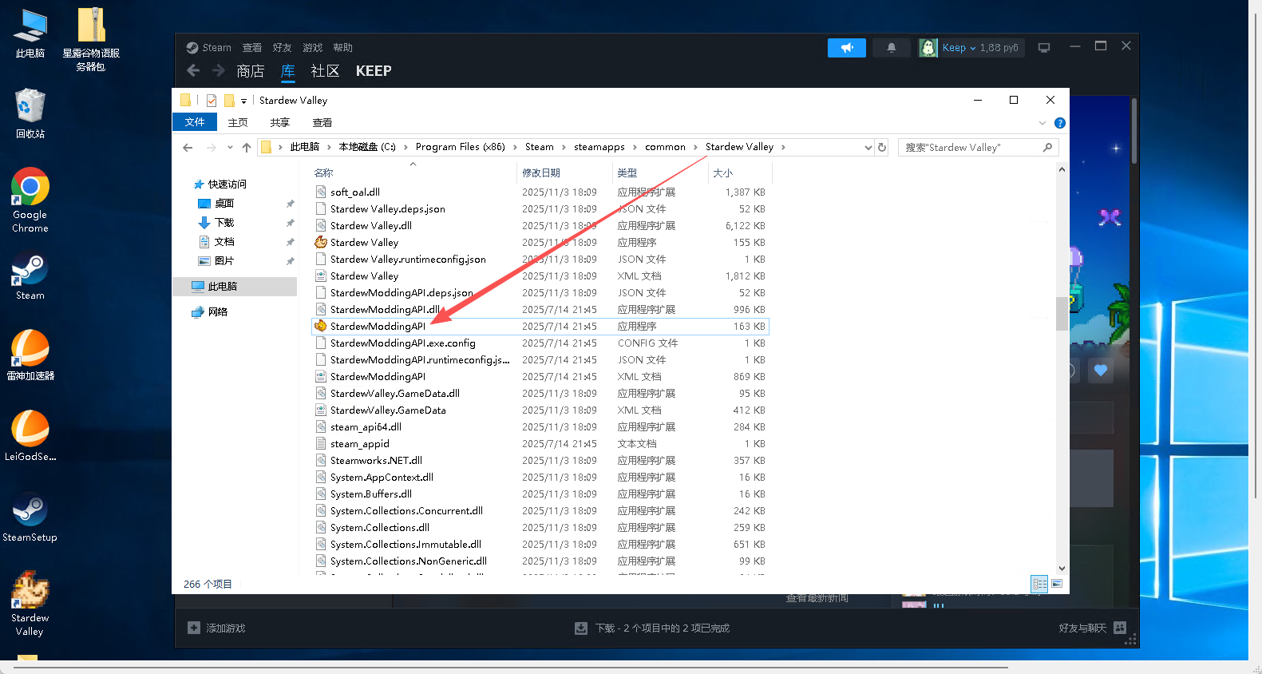1262x674 pixels.
Task: Expand the address bar history dropdown
Action: pos(868,148)
